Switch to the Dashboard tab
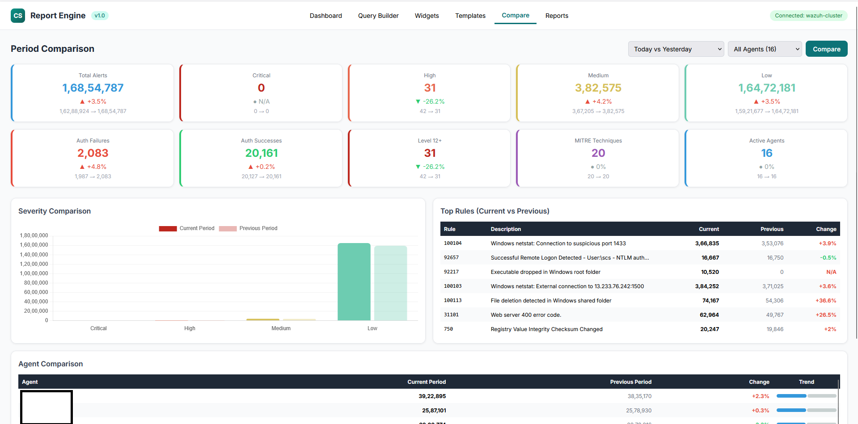 [x=325, y=15]
